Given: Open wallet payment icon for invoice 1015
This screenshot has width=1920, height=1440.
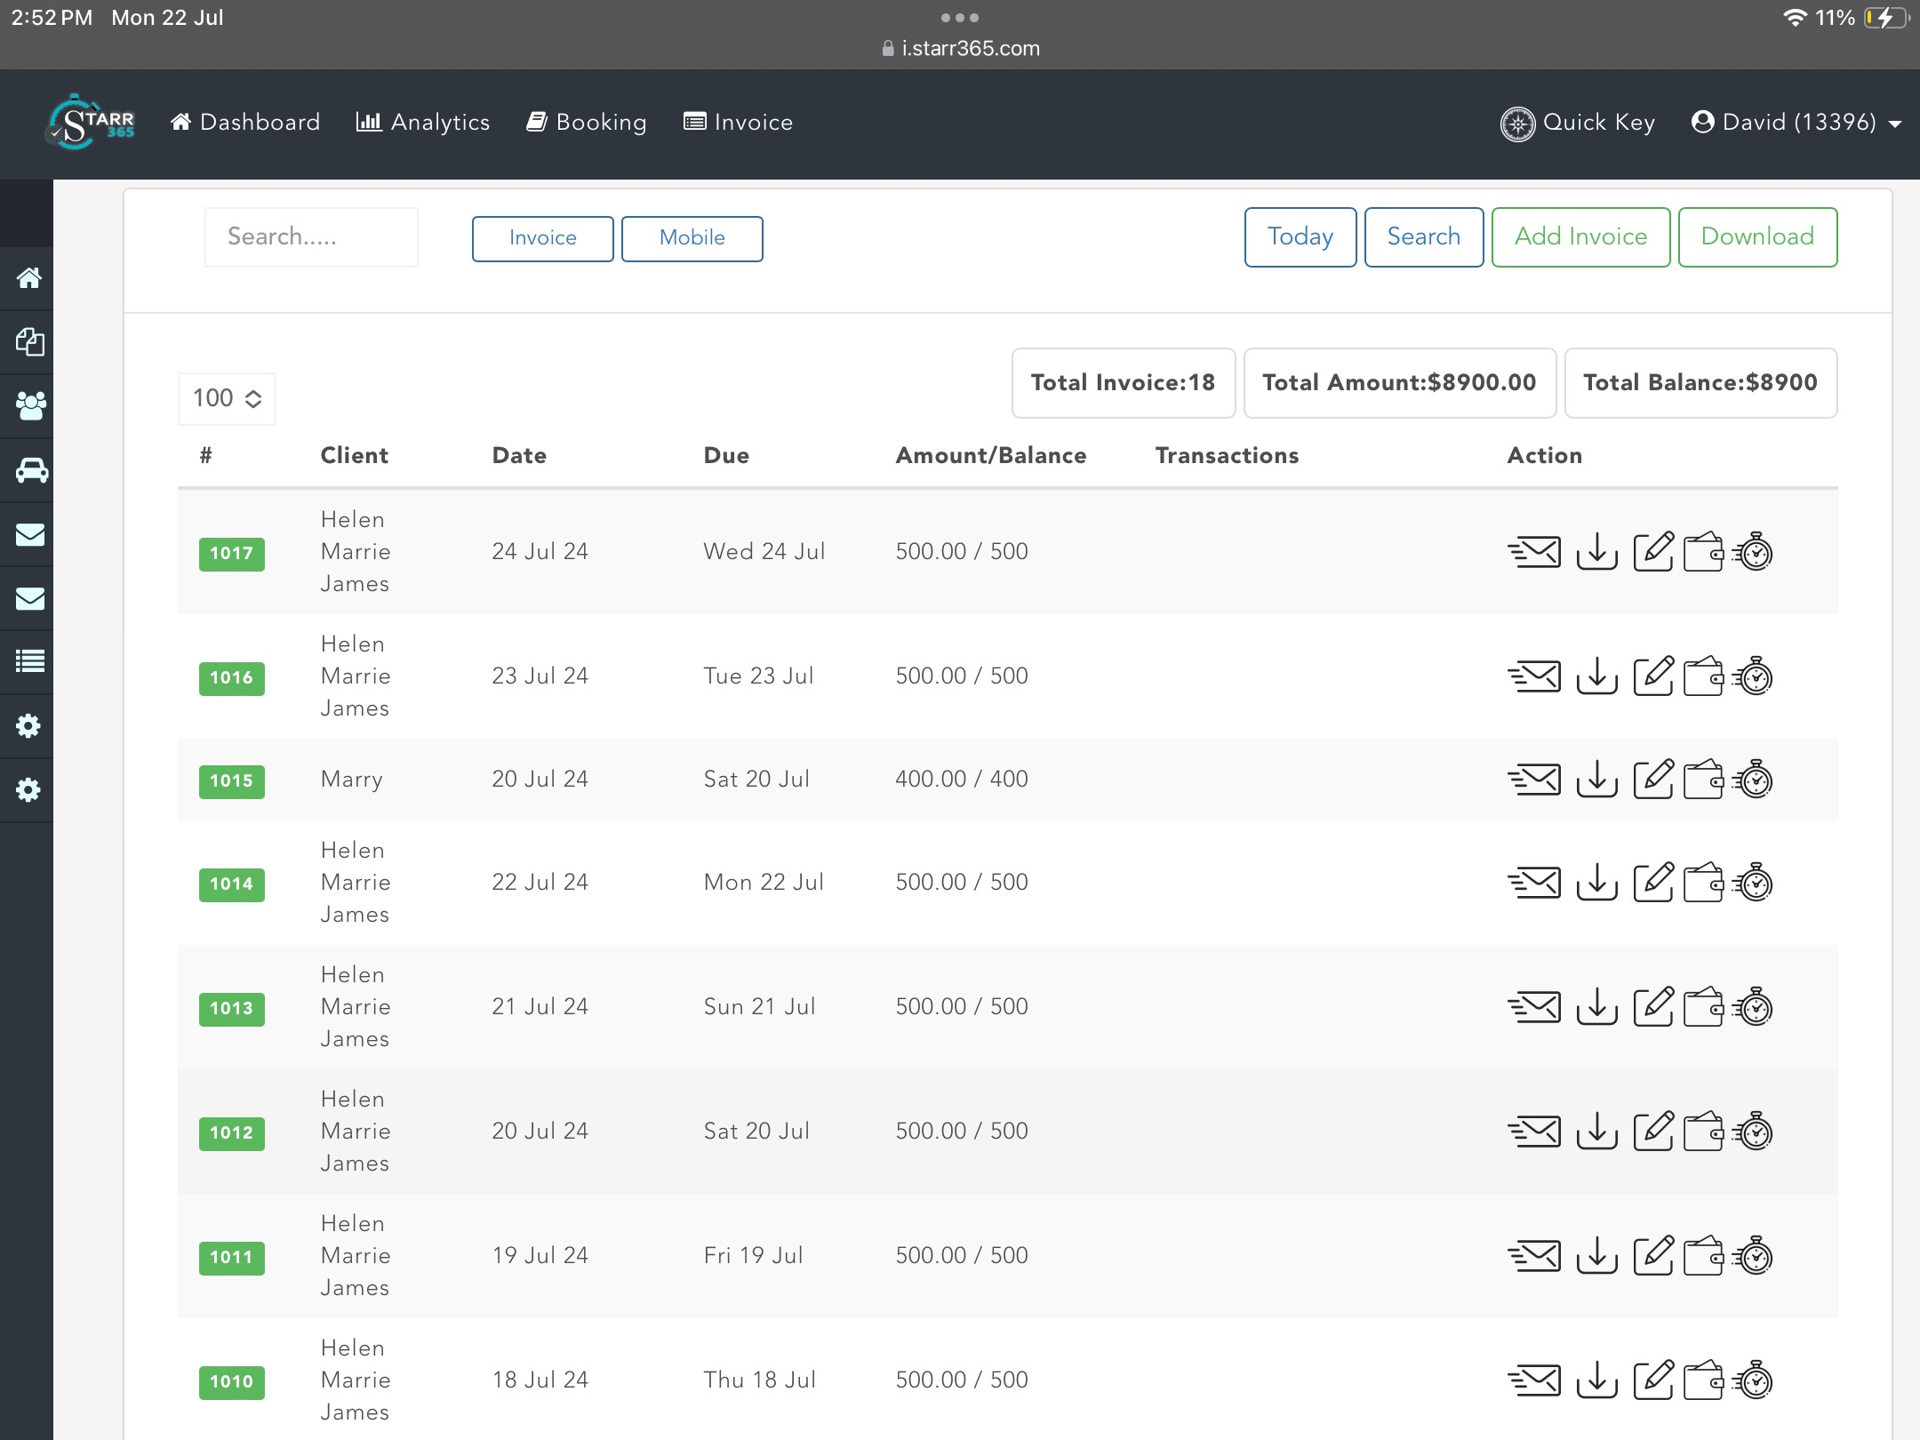Looking at the screenshot, I should point(1704,780).
